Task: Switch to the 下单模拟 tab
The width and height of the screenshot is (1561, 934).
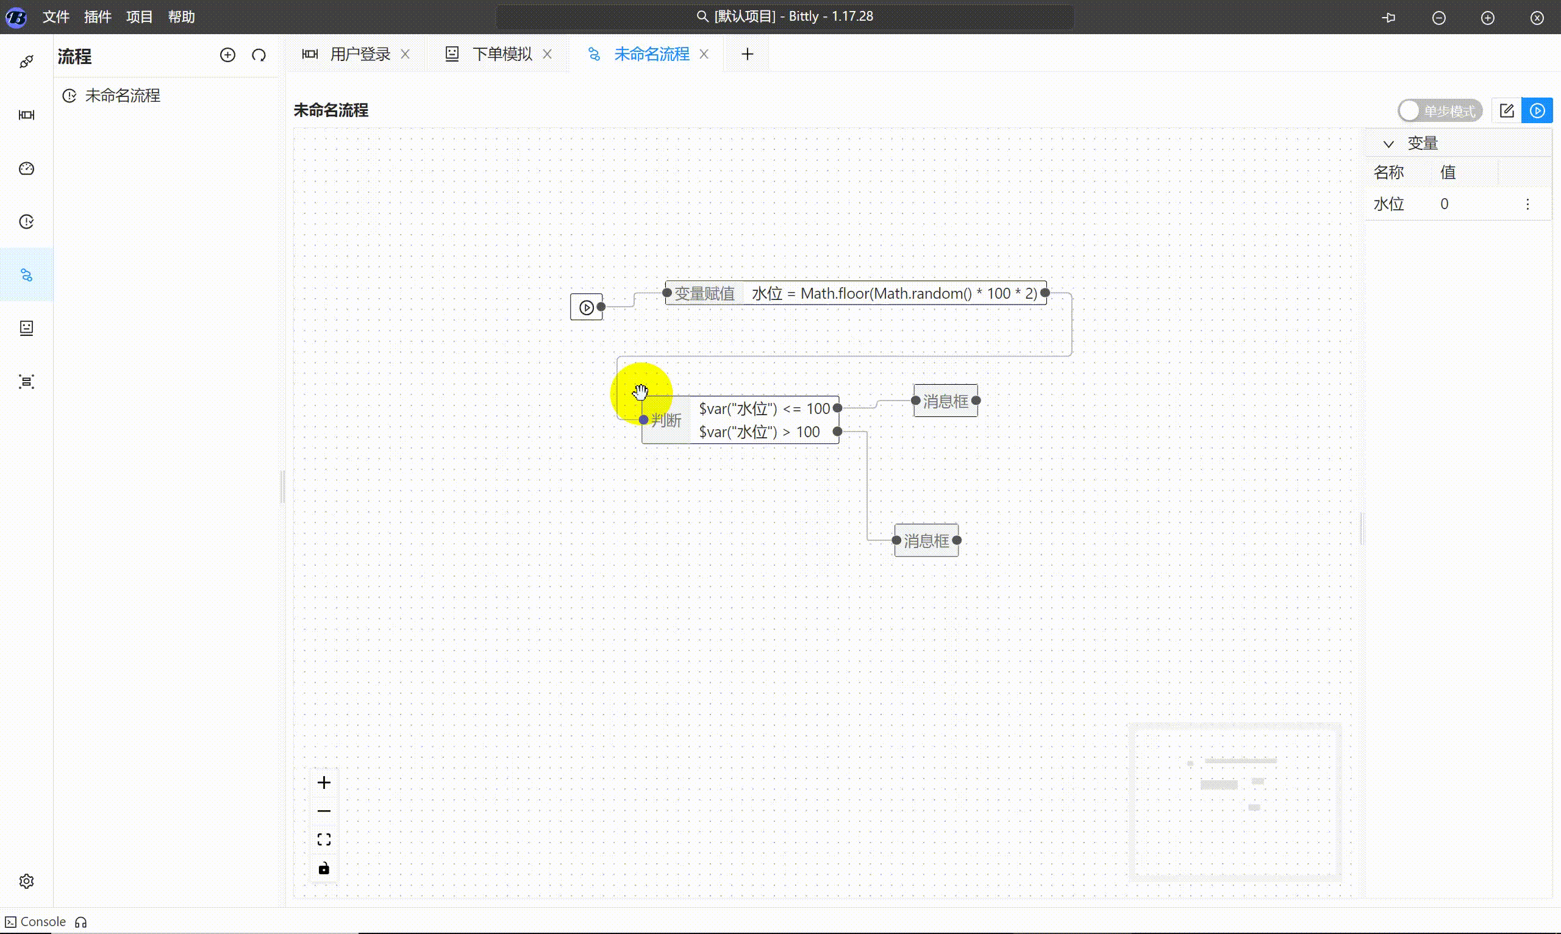Action: [x=502, y=54]
